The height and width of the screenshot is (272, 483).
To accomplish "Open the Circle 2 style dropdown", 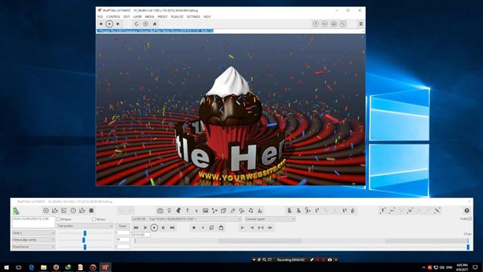I will [33, 233].
